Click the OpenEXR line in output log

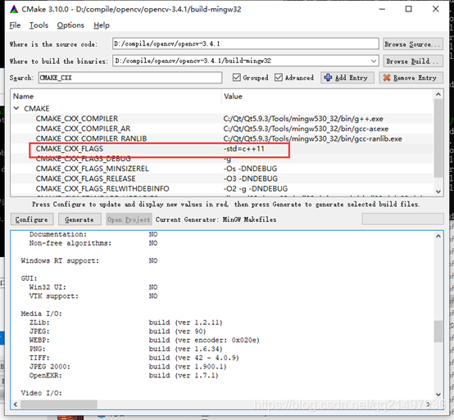pyautogui.click(x=124, y=376)
